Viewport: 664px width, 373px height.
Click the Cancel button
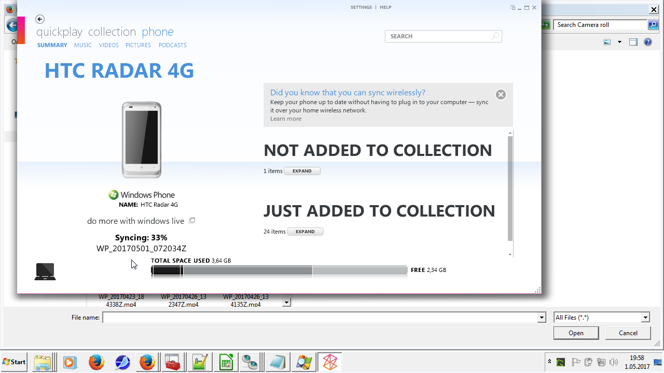(628, 333)
